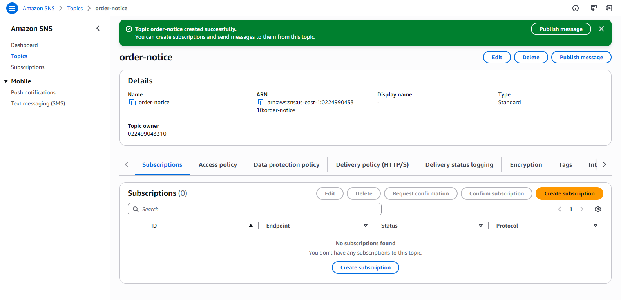Open the Encryption tab

526,165
